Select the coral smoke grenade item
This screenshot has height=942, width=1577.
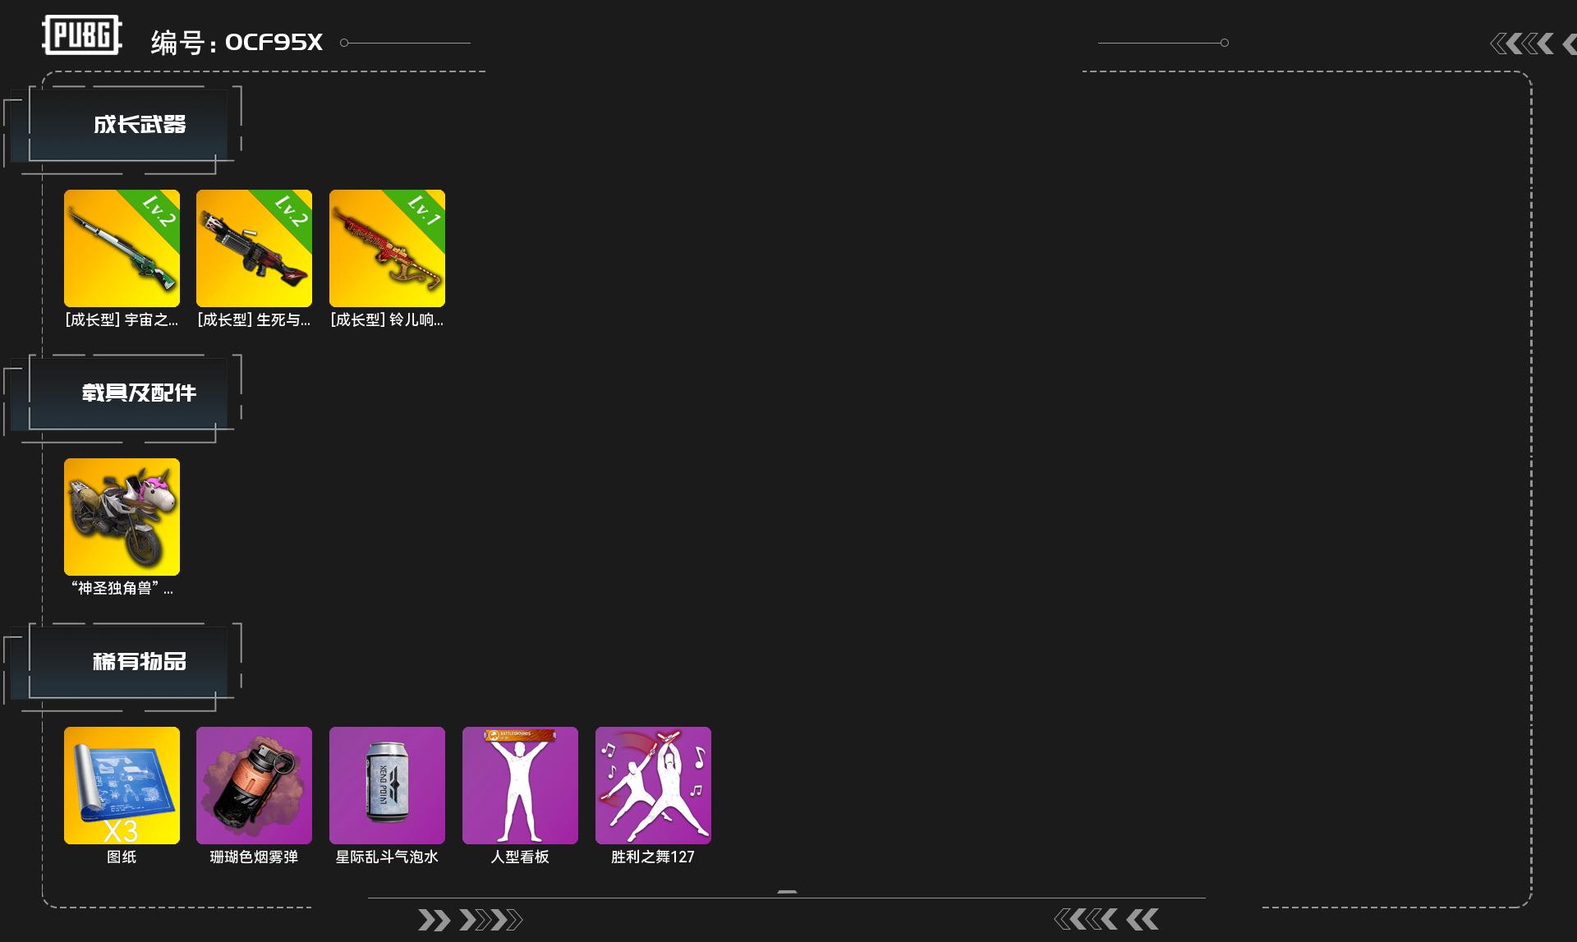click(254, 785)
